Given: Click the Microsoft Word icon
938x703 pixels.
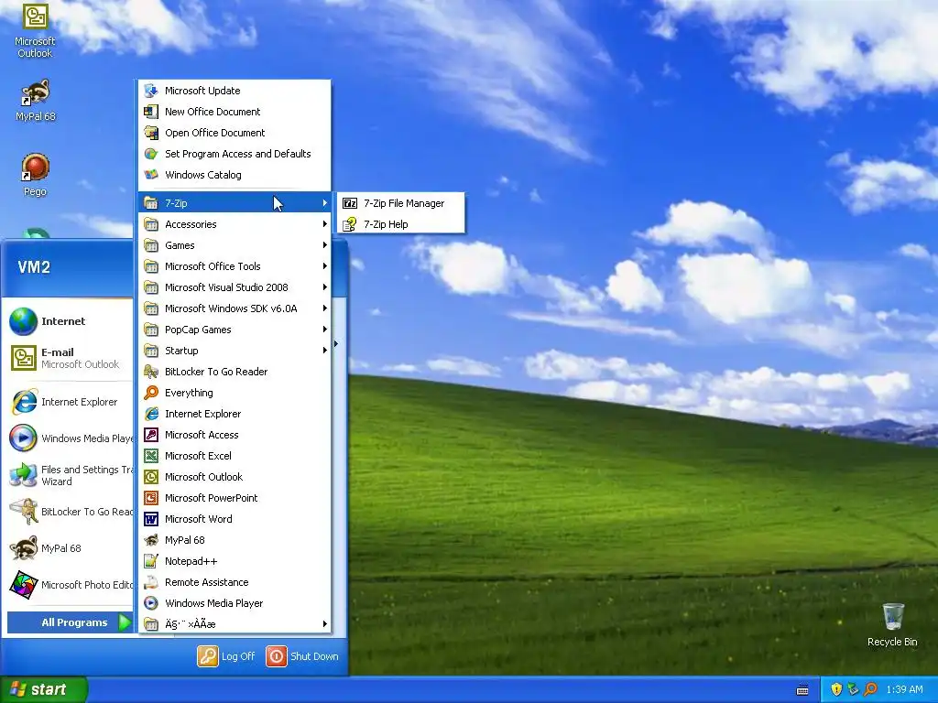Looking at the screenshot, I should coord(151,519).
